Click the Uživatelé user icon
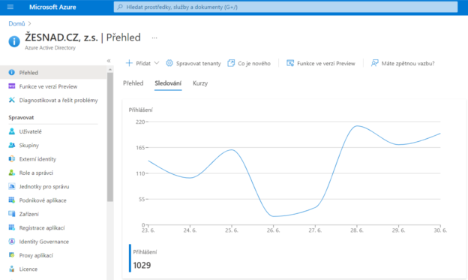468x280 pixels. [12, 131]
